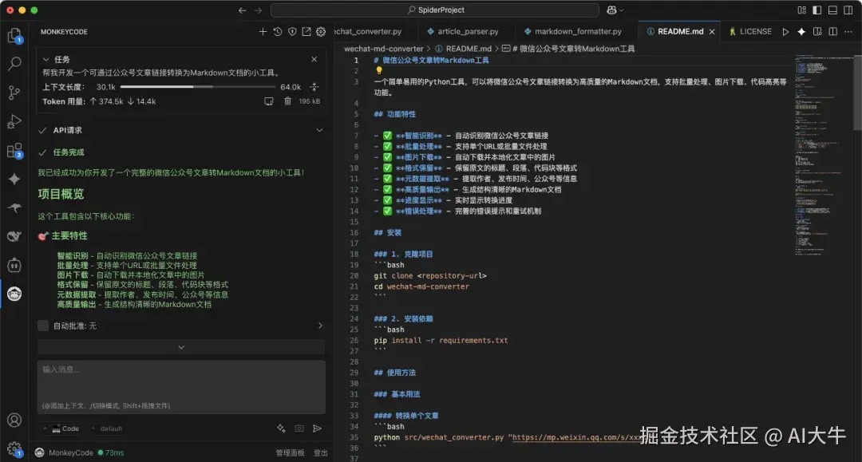Expand the 自动批准 options arrow

point(320,326)
